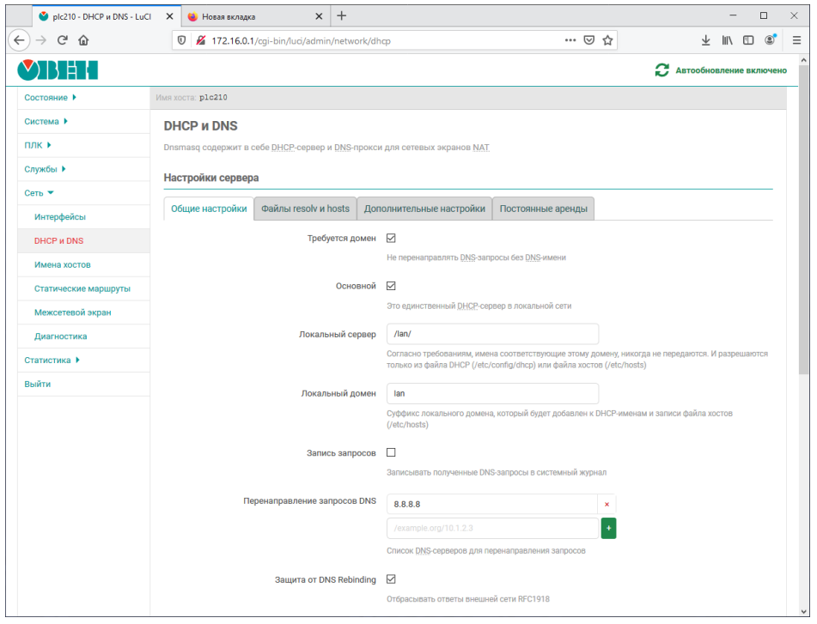Click the browser reload button
This screenshot has width=817, height=624.
coord(63,40)
